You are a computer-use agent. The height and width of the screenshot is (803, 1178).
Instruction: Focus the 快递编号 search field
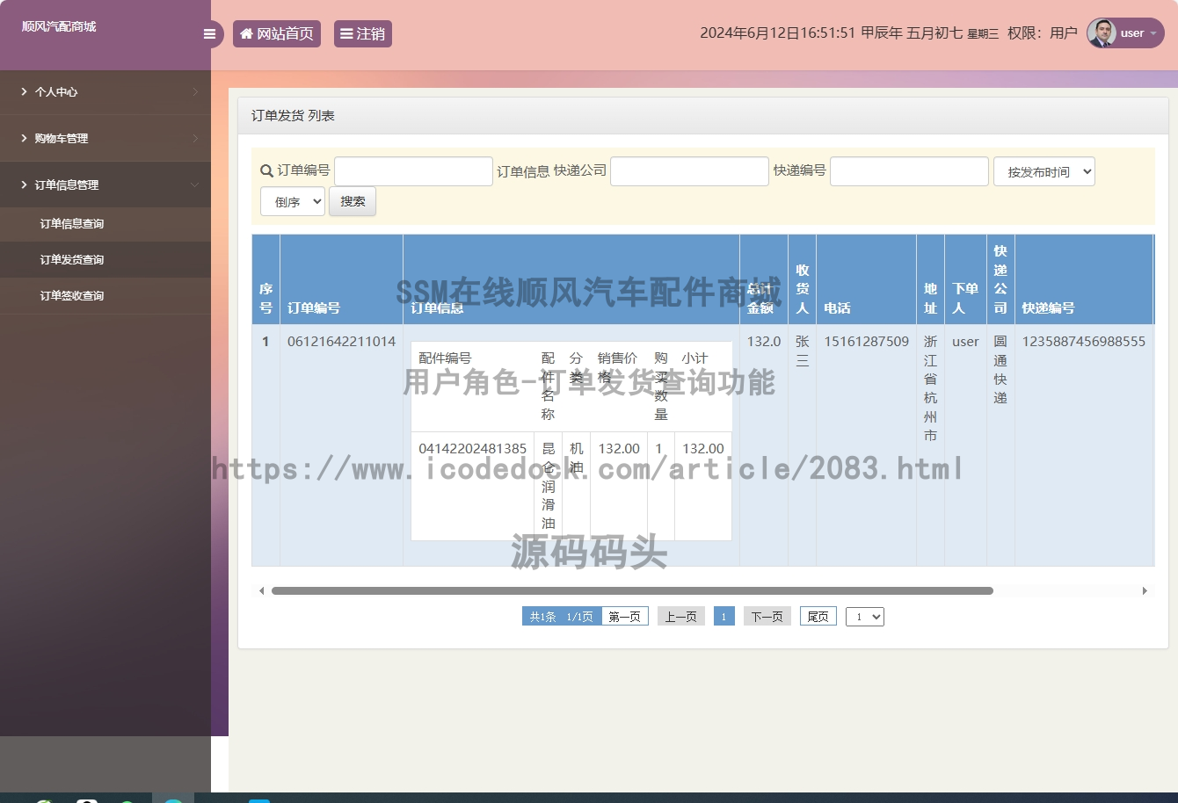(x=909, y=171)
